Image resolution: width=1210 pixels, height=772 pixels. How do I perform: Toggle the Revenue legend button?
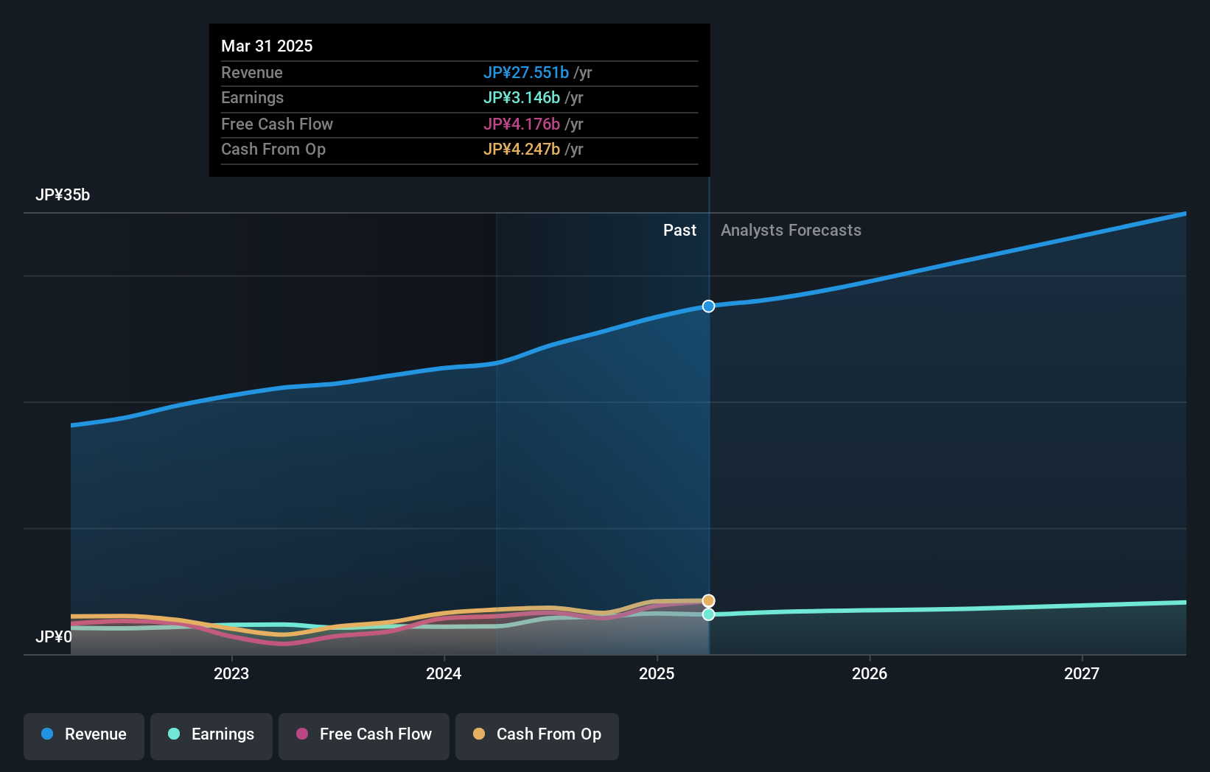84,736
